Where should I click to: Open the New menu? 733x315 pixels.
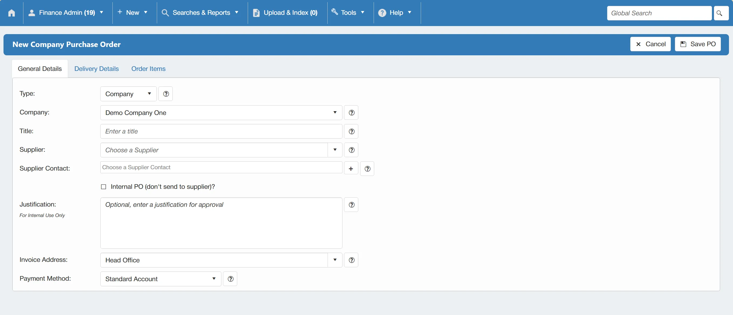pos(133,13)
